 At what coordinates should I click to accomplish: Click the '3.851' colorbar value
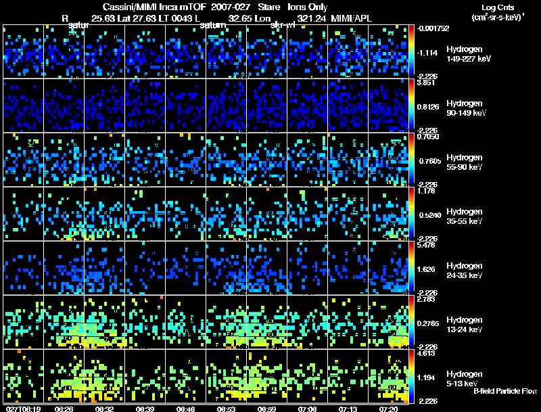[426, 83]
